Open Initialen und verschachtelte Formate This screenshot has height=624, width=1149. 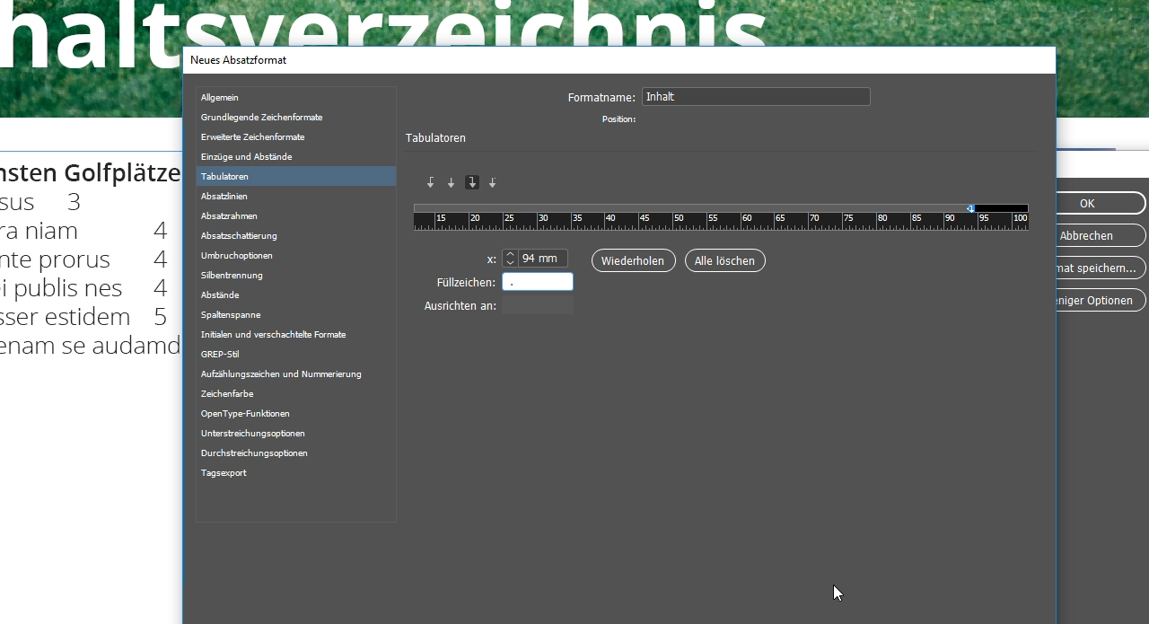click(295, 334)
